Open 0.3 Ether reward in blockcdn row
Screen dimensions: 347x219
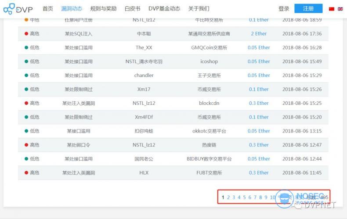(x=259, y=103)
